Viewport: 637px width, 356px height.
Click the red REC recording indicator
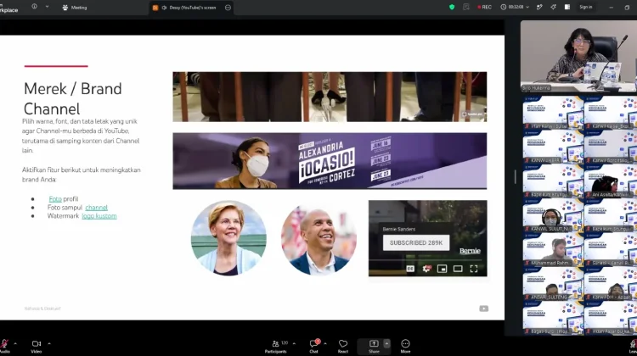[x=484, y=7]
